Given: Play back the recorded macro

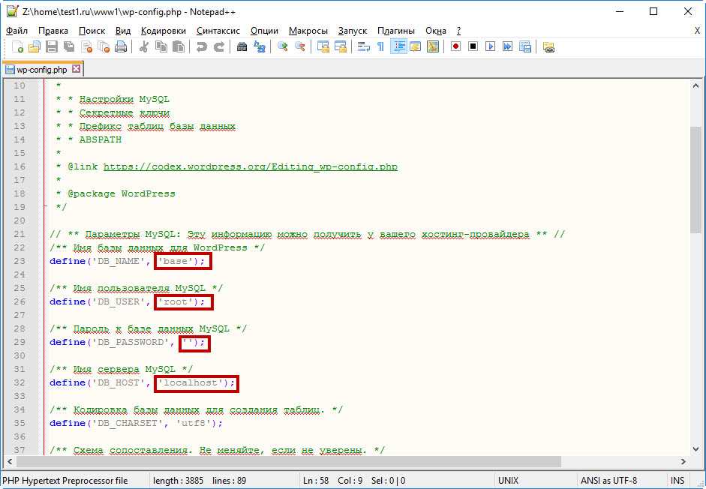Looking at the screenshot, I should [490, 46].
